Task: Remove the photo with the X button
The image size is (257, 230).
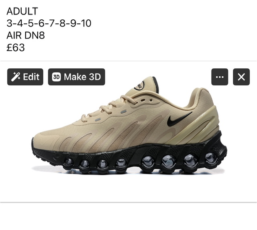Action: tap(241, 77)
